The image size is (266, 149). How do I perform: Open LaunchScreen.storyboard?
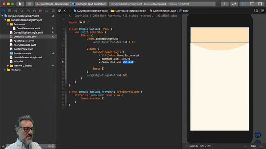point(27,57)
